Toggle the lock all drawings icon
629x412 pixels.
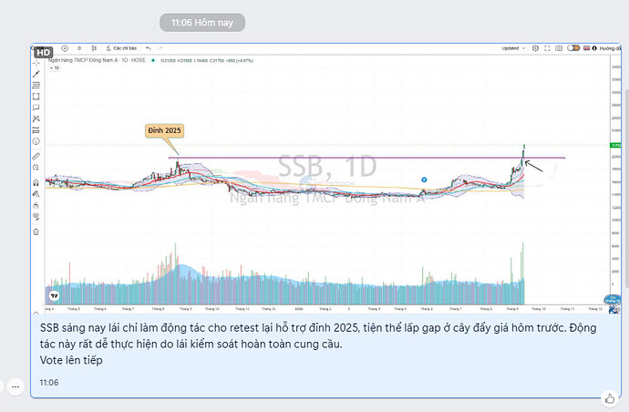click(x=36, y=205)
